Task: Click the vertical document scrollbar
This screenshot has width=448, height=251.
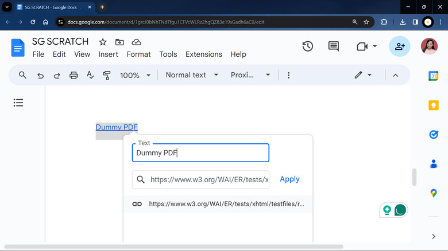Action: 414,177
